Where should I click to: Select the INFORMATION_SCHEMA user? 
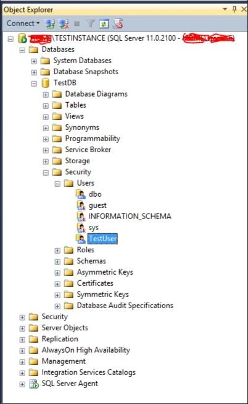[130, 216]
